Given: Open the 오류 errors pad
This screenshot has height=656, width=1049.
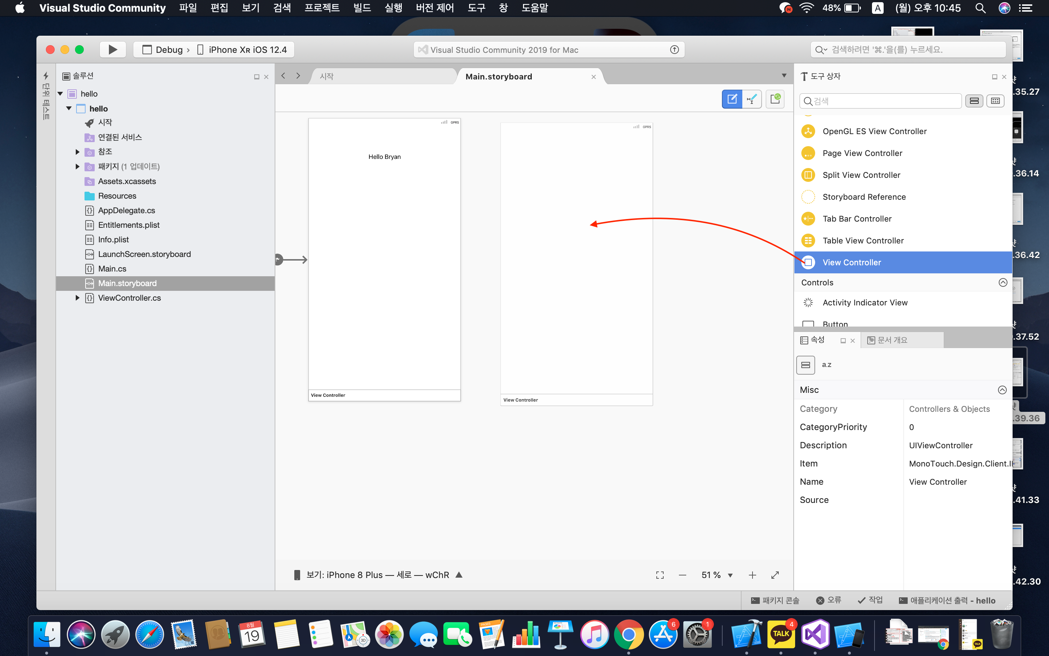Looking at the screenshot, I should (x=828, y=601).
